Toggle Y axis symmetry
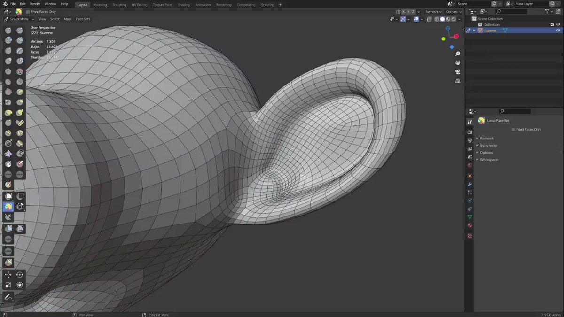The image size is (564, 317). click(408, 12)
